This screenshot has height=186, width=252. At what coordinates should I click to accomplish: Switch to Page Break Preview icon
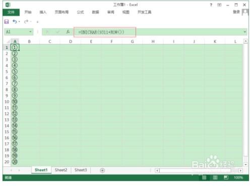226,177
